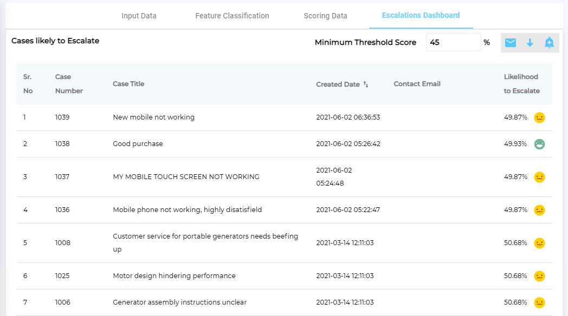Click case number 1036
This screenshot has height=316, width=568.
(62, 210)
